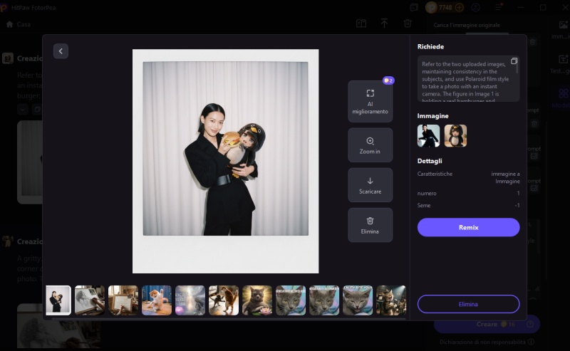Select the Polaroid photo thumbnail in the filmstrip
The width and height of the screenshot is (570, 351).
(58, 300)
